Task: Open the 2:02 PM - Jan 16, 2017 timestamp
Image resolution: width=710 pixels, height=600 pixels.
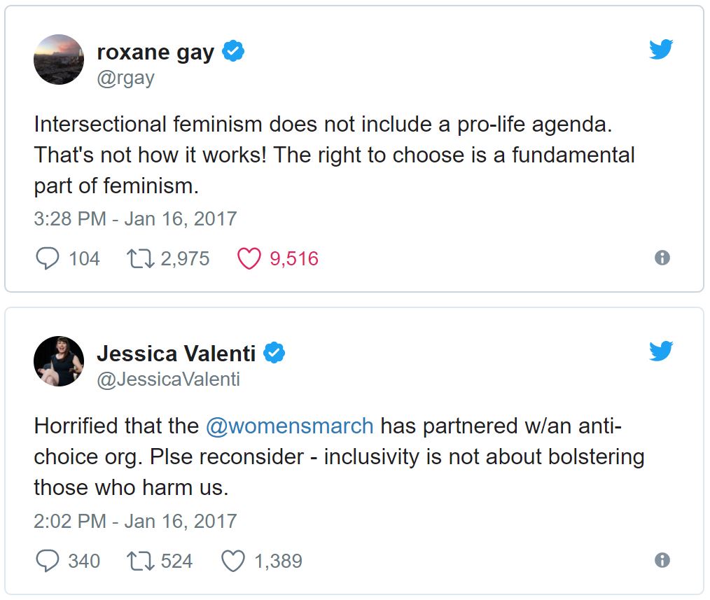Action: click(135, 521)
